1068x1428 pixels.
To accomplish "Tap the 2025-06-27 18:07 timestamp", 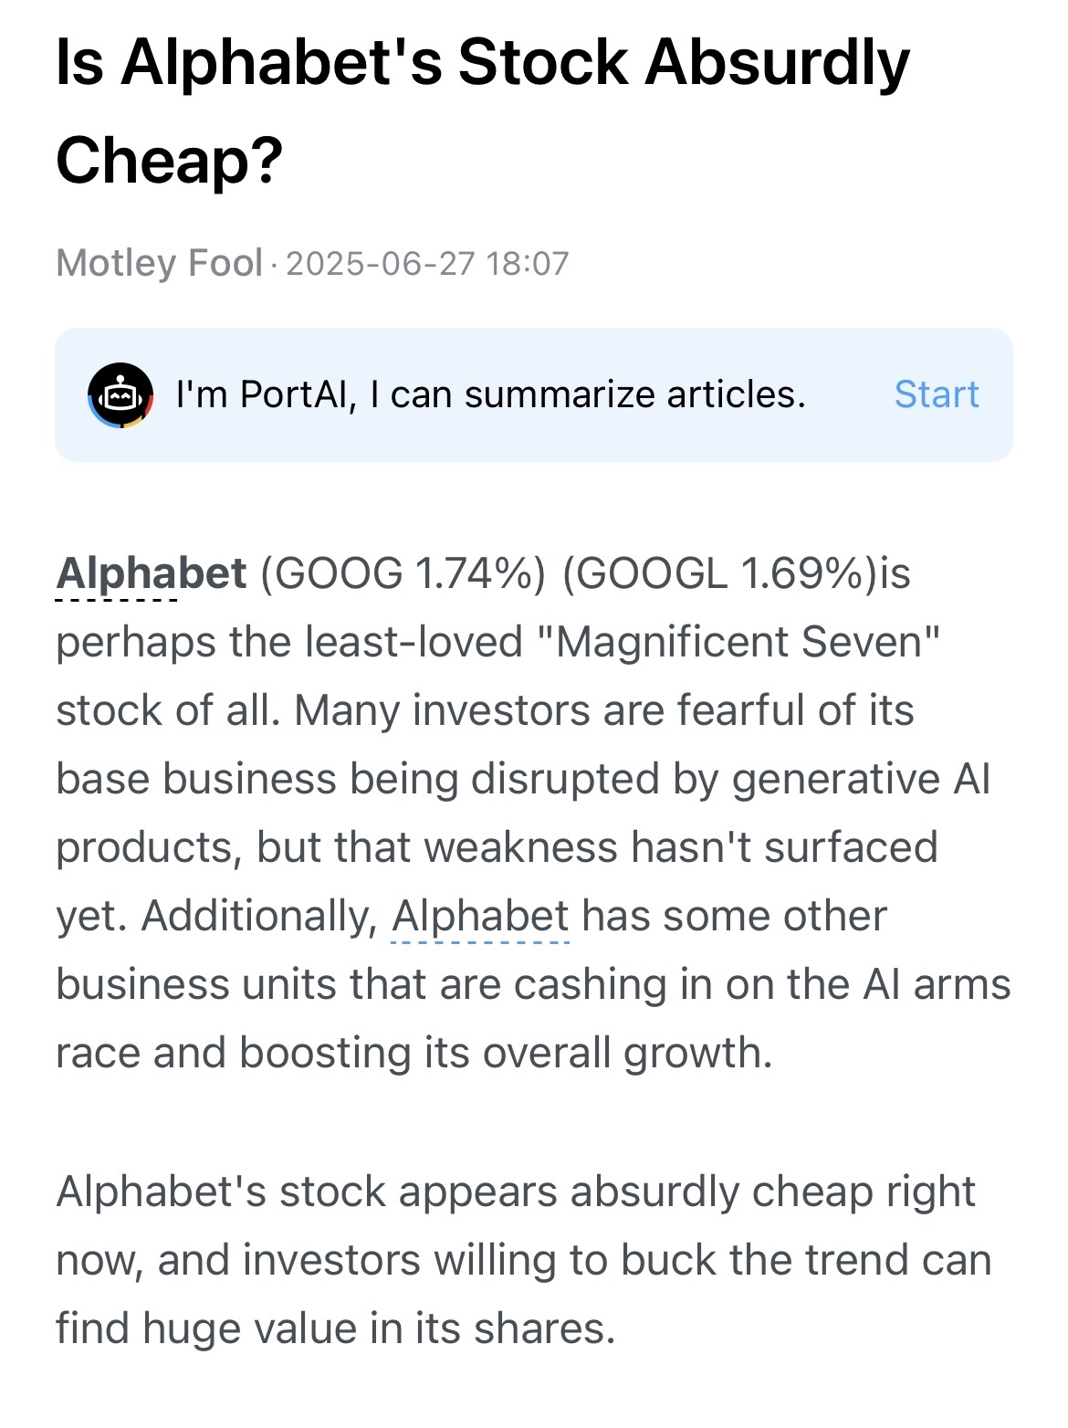I will pyautogui.click(x=427, y=264).
